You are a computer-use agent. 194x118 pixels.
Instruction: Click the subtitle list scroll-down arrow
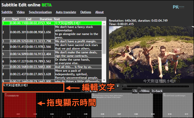(104, 80)
